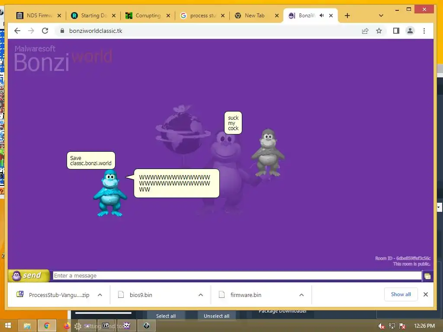This screenshot has width=443, height=332.
Task: Expand firmware.bin download options
Action: click(x=302, y=295)
